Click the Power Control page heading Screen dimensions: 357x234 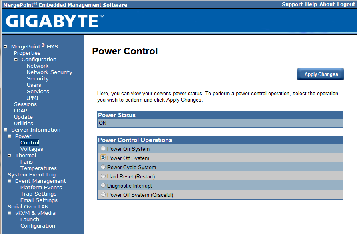(125, 51)
